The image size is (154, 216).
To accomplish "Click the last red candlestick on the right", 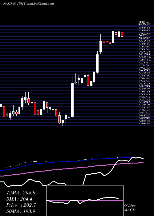I will [122, 34].
